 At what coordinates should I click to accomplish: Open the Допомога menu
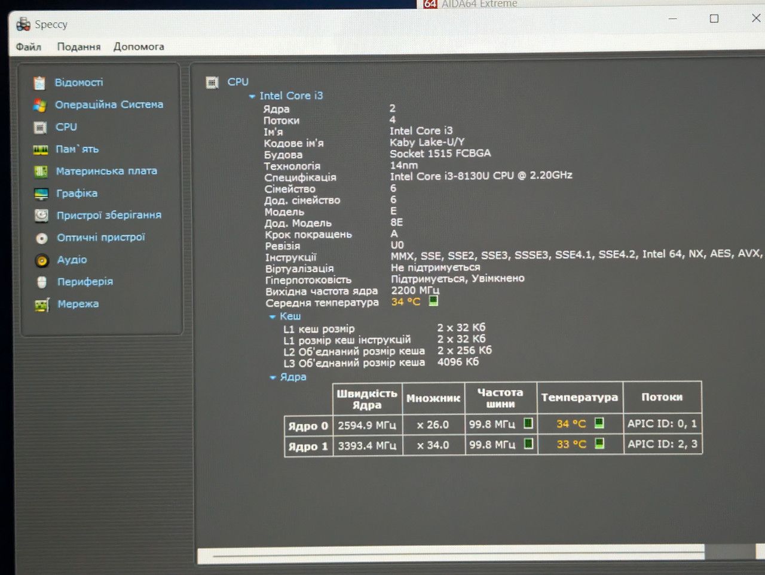(139, 47)
